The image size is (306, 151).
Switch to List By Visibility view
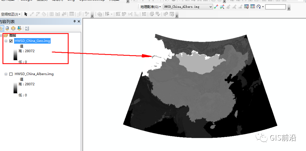click(x=13, y=29)
